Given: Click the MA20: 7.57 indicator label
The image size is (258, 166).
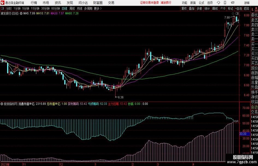Looking at the screenshot, I should [x=57, y=13].
